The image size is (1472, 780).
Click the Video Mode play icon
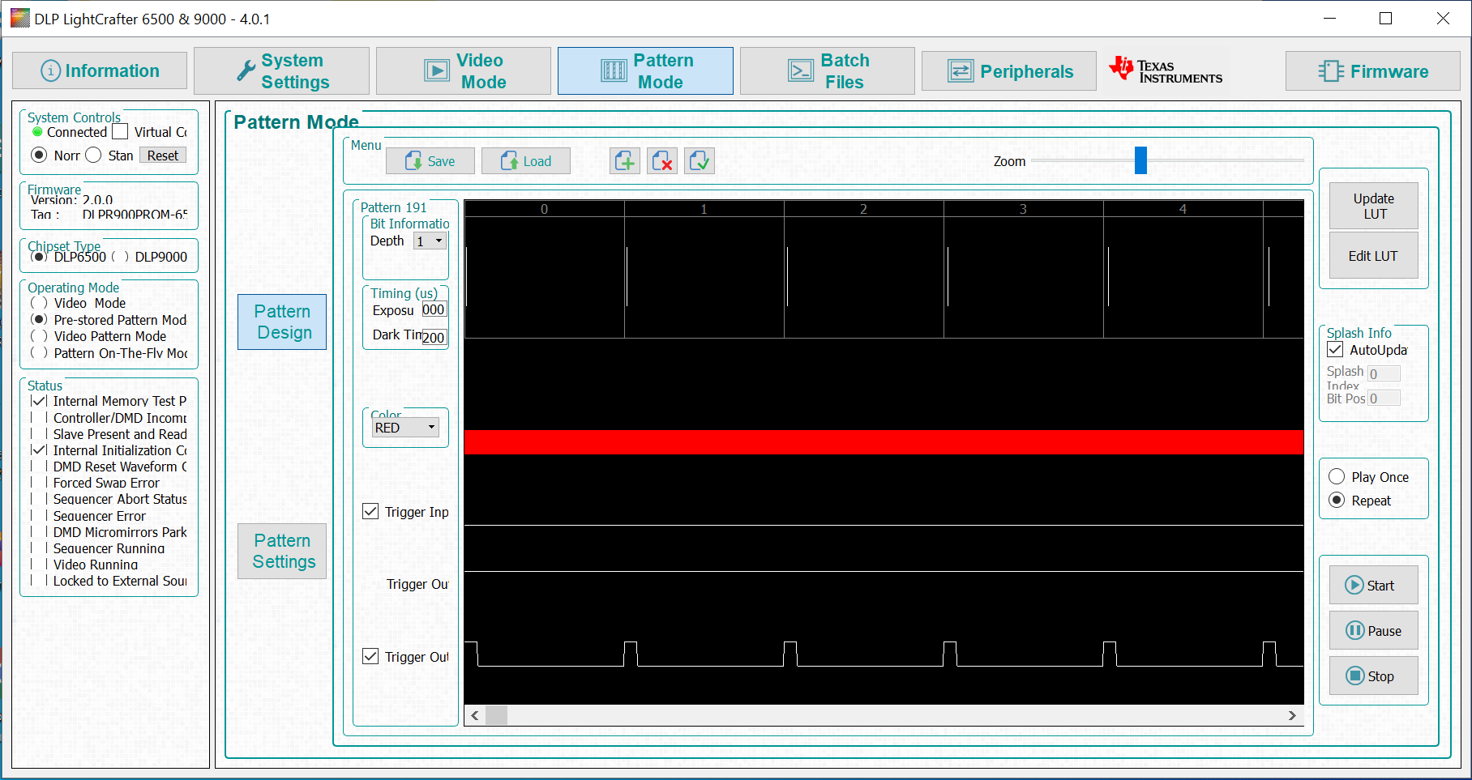click(437, 71)
